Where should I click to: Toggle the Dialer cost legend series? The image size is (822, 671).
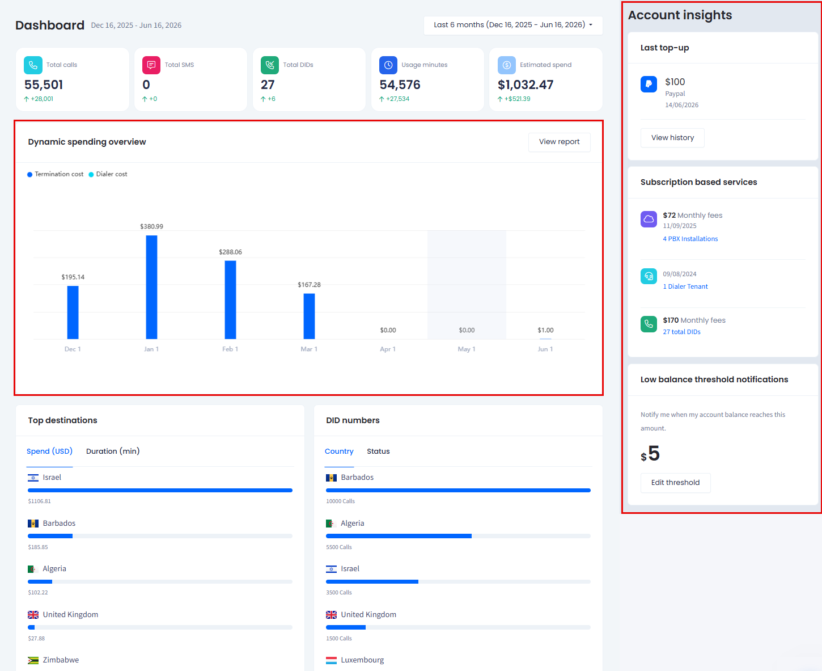[108, 174]
